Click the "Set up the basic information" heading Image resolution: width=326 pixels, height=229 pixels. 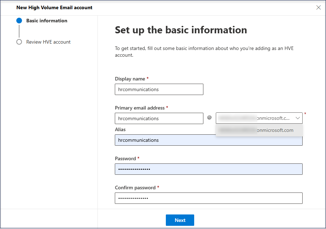pos(181,30)
